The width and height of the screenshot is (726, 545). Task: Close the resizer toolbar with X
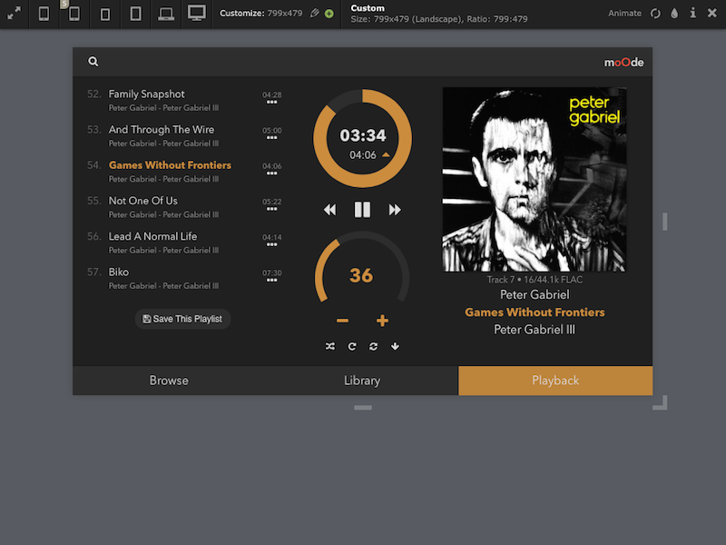[x=712, y=13]
